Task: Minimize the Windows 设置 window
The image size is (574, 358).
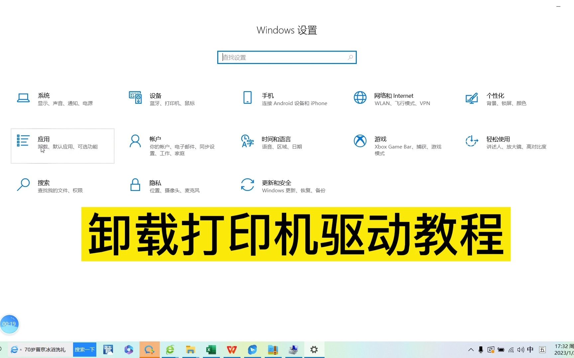Action: 558,6
